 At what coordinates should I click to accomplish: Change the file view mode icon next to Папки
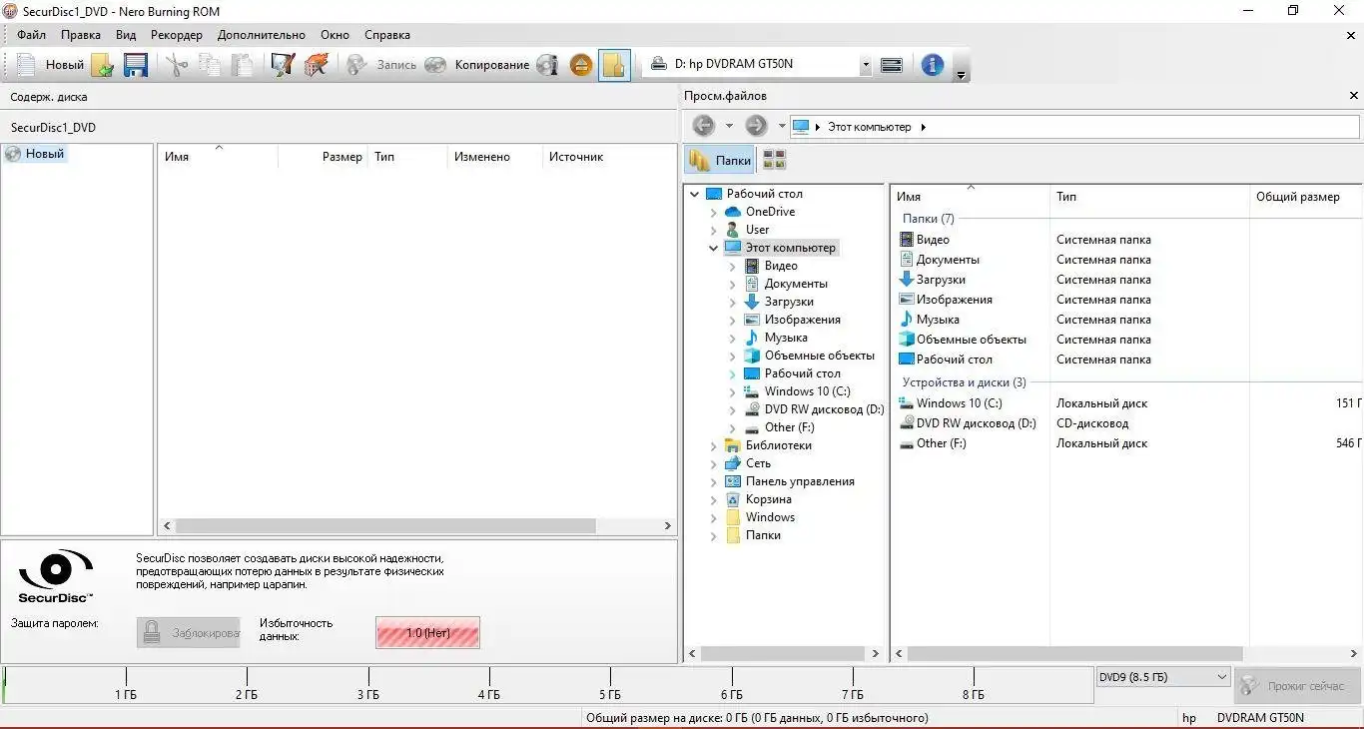(774, 160)
